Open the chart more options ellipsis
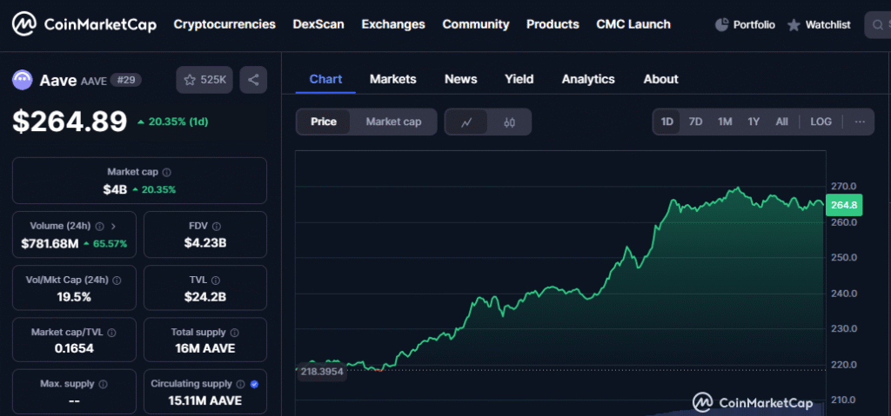Image resolution: width=891 pixels, height=416 pixels. coord(860,122)
